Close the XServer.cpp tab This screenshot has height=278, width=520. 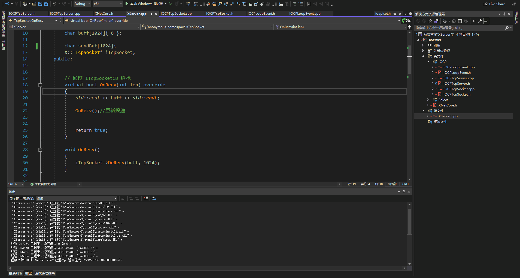coord(156,14)
